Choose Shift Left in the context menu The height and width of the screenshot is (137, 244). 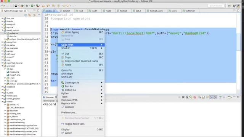pyautogui.click(x=81, y=77)
